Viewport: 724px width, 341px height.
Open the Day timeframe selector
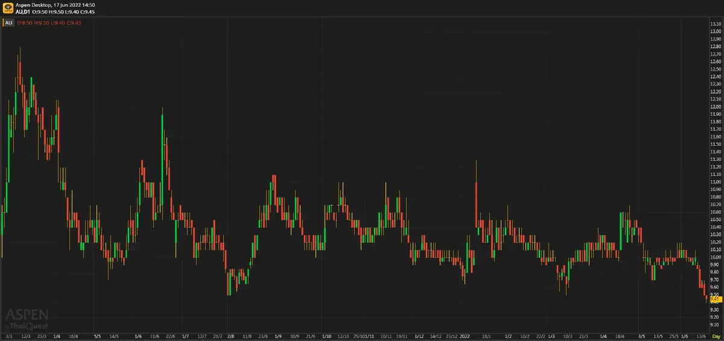click(716, 336)
